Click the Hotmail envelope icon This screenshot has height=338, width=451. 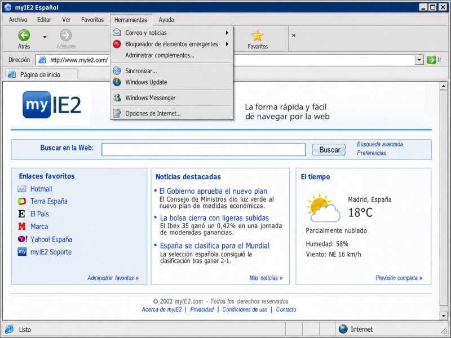point(22,189)
